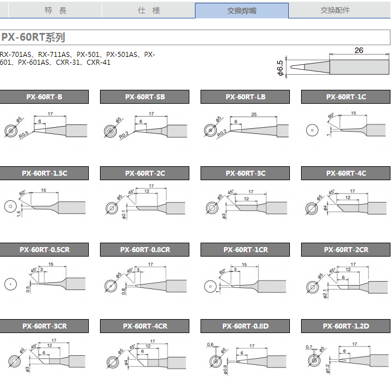The height and width of the screenshot is (381, 391).
Task: Click the PX-60RT-1CR label
Action: pyautogui.click(x=245, y=250)
